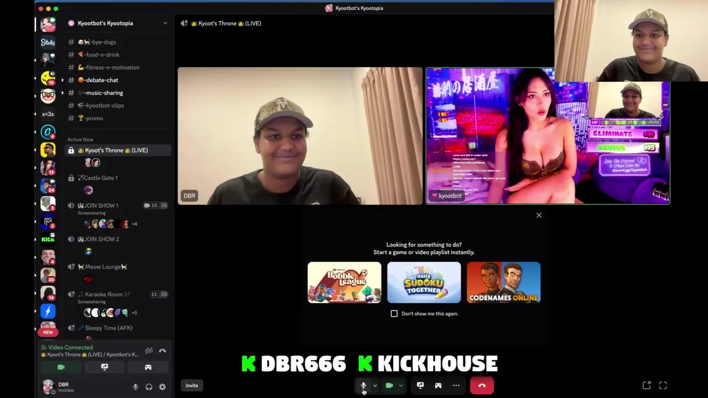Open the Kyootbot's Kyootopia server icon at top
The height and width of the screenshot is (398, 708).
48,24
